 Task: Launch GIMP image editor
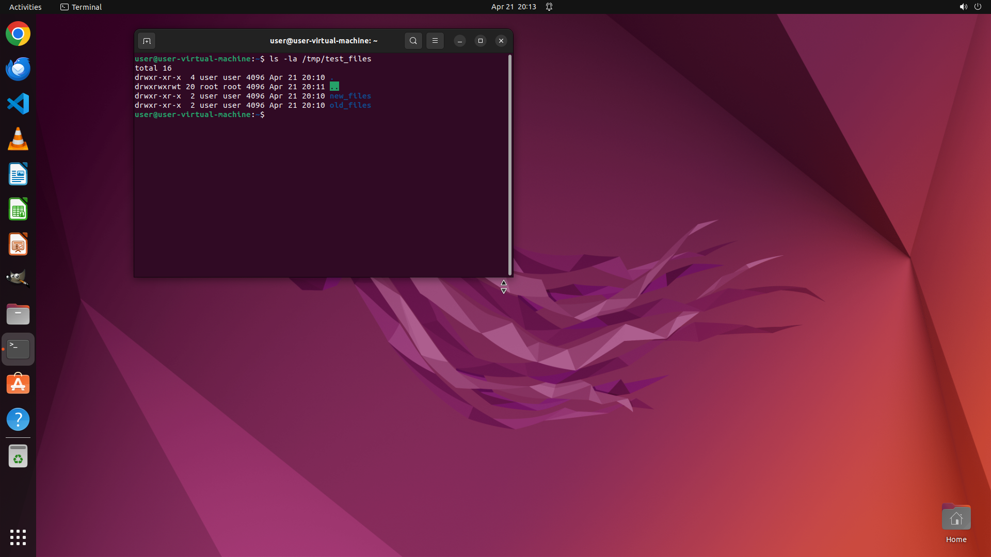click(x=18, y=279)
